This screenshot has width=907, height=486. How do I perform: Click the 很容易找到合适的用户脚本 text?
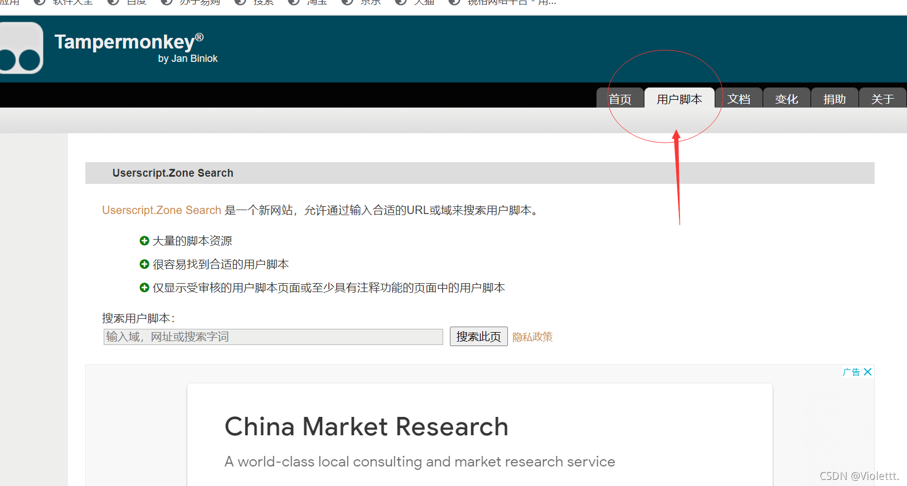coord(221,264)
